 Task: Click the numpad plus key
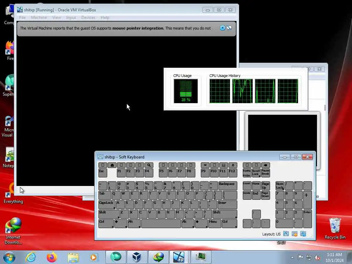[x=307, y=200]
